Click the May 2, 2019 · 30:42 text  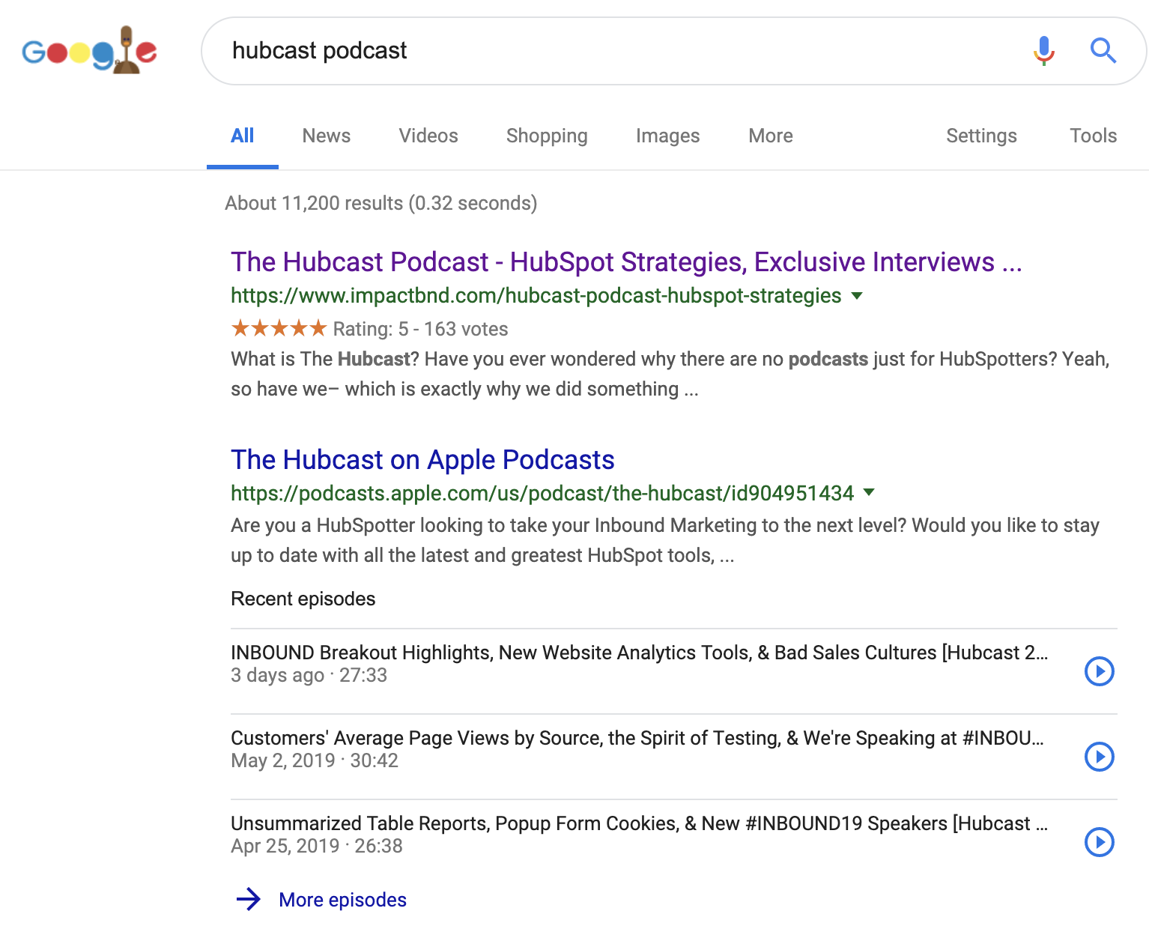pyautogui.click(x=315, y=760)
